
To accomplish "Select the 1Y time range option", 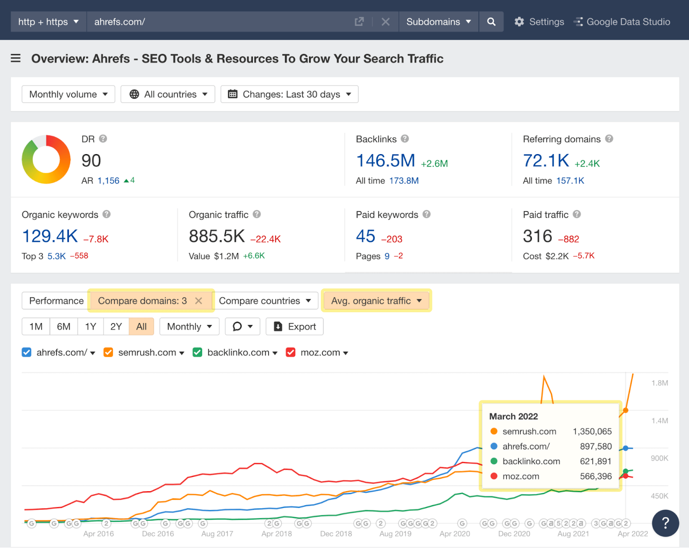I will tap(90, 326).
